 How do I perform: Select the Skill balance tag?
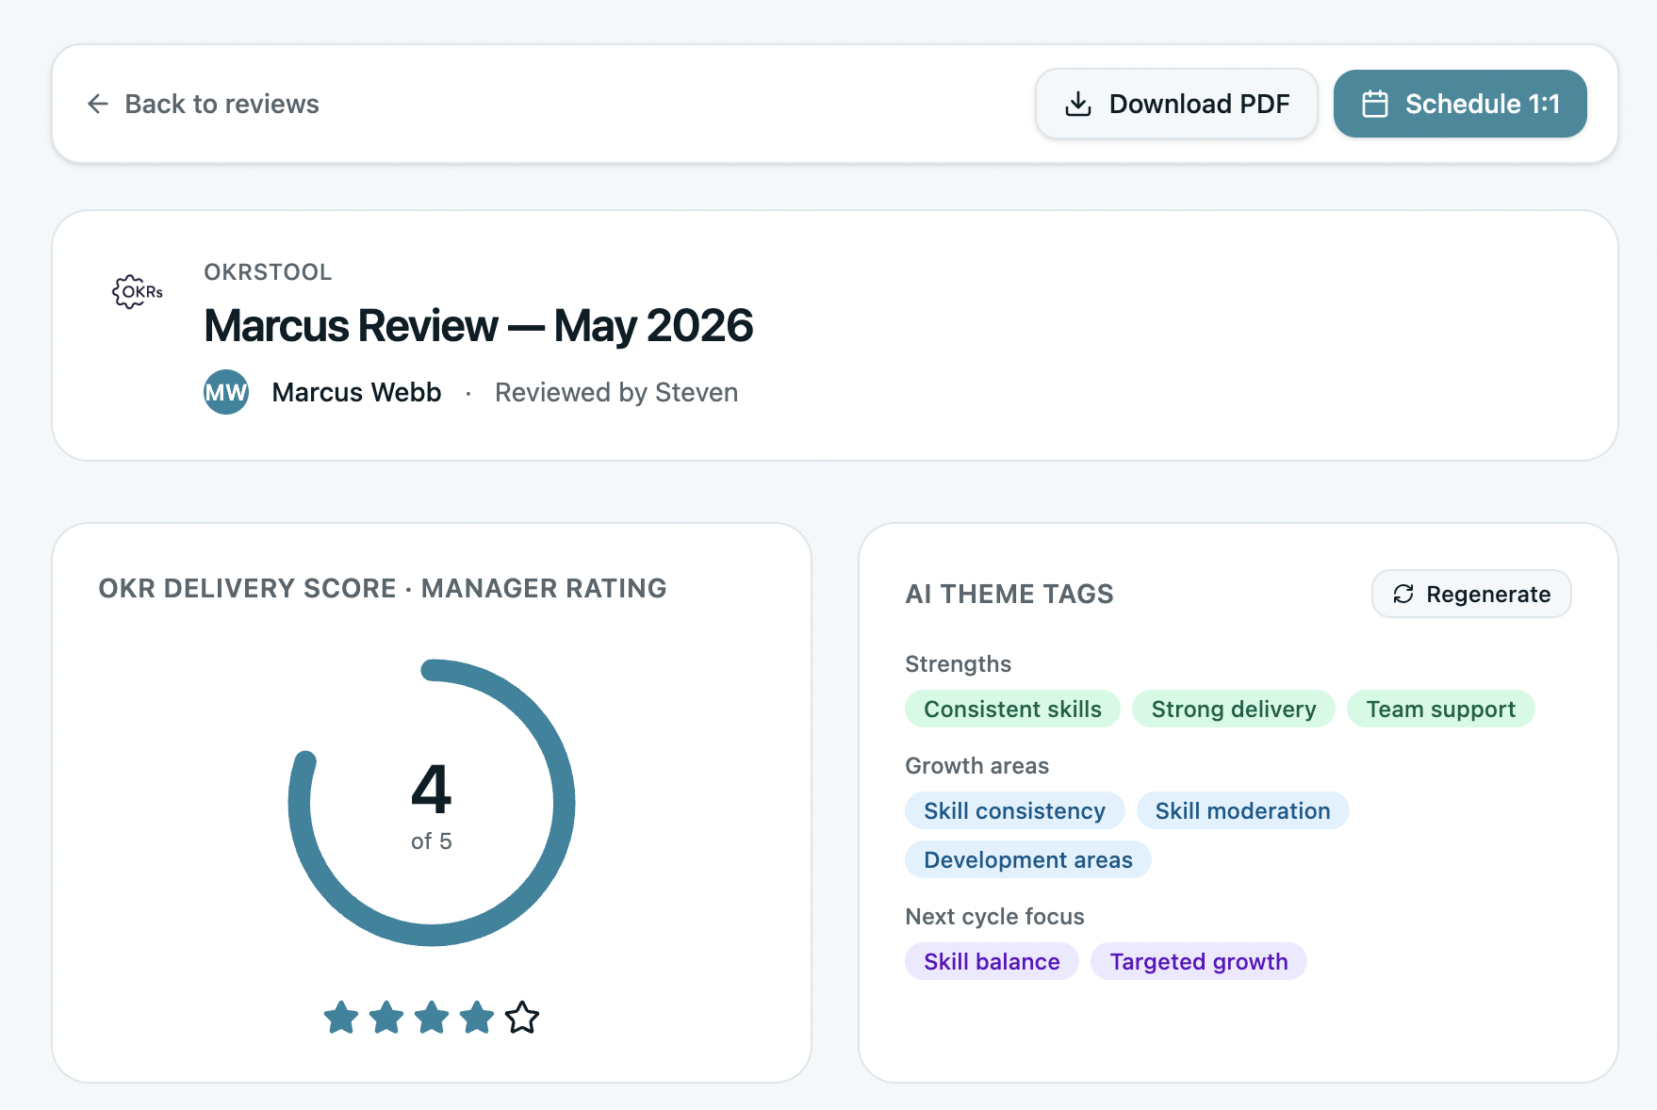coord(992,961)
